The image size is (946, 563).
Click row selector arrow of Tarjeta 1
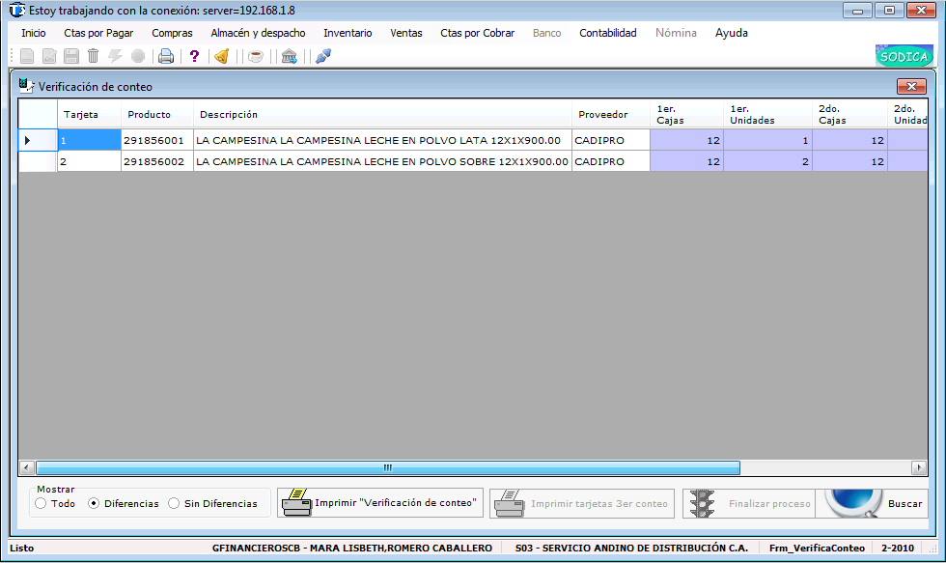[x=38, y=140]
